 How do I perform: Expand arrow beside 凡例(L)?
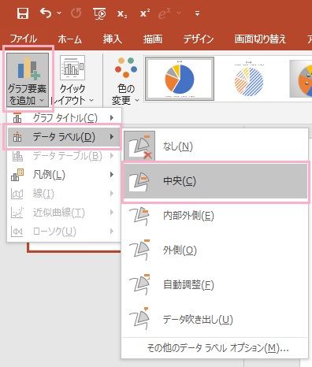[112, 175]
